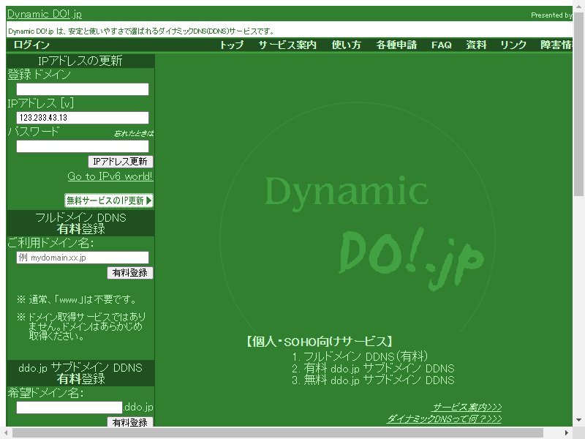Click the 無料サービスのIP更新 button
This screenshot has width=585, height=439.
click(x=109, y=200)
